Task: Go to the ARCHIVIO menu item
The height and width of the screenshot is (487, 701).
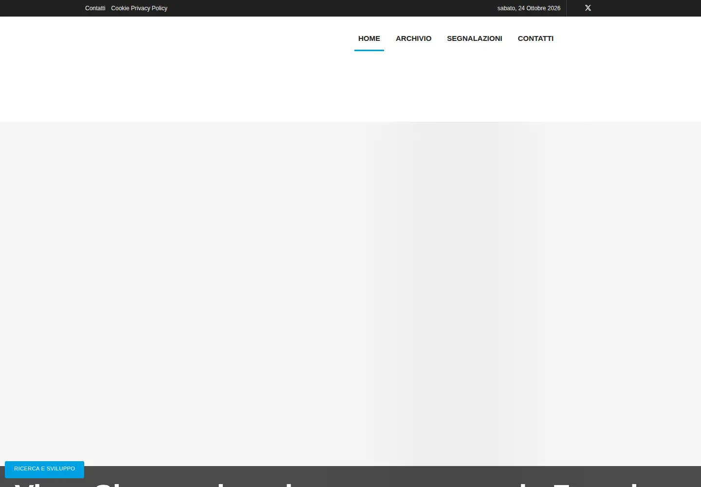Action: pyautogui.click(x=413, y=38)
